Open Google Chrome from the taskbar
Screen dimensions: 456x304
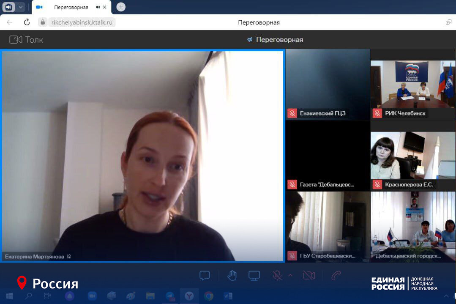pyautogui.click(x=208, y=296)
